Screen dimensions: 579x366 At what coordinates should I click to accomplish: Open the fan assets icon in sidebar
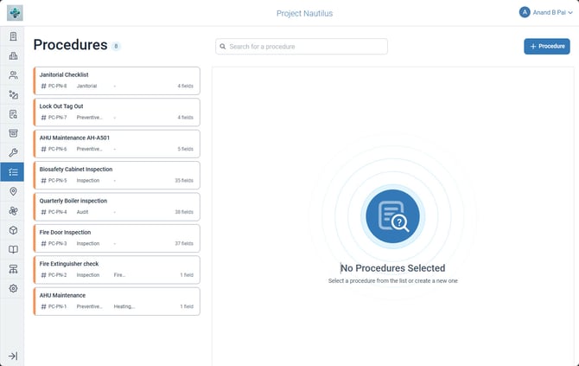click(13, 211)
